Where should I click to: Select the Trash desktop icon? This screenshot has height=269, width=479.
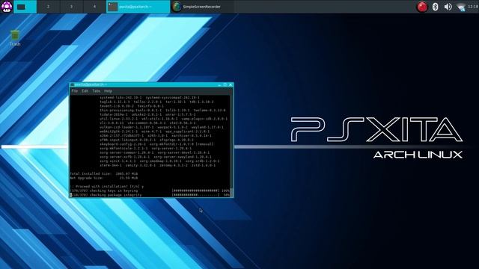(15, 38)
